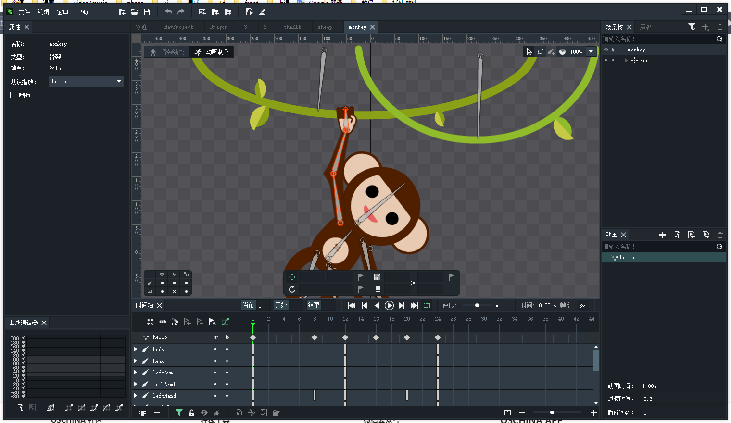This screenshot has width=731, height=423.
Task: Click the auto-key flag A icon in timeline
Action: point(213,322)
